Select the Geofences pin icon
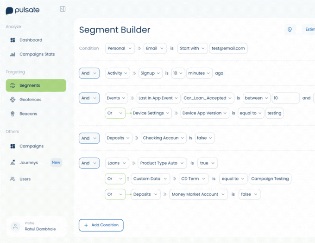The image size is (315, 243). (13, 100)
